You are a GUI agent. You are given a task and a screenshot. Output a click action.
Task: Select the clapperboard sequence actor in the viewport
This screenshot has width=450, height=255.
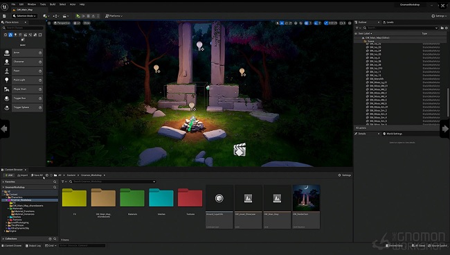coord(240,150)
